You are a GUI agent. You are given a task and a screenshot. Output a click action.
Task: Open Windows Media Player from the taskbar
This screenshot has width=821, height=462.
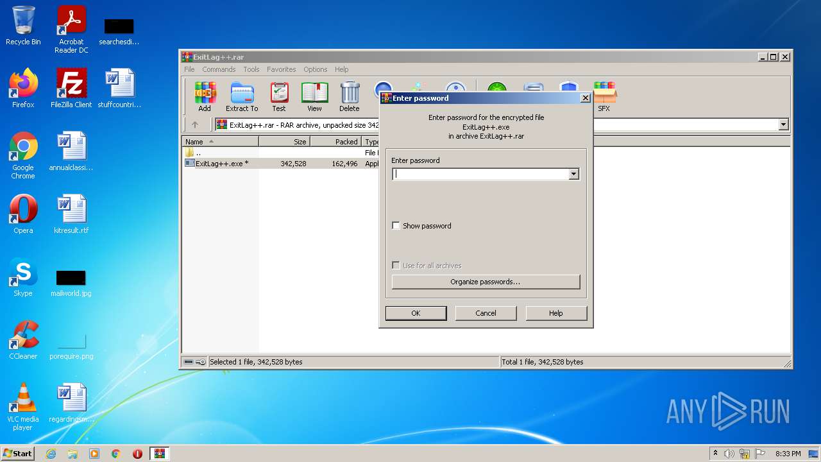tap(94, 454)
